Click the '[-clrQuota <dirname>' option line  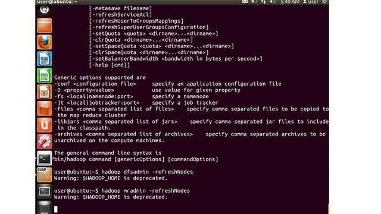(x=141, y=40)
